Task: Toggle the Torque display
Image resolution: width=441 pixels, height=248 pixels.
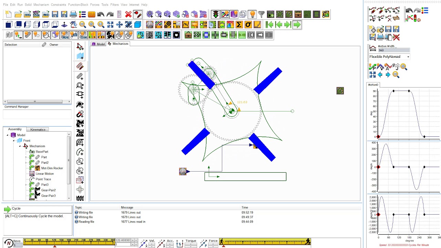Action: (x=180, y=243)
